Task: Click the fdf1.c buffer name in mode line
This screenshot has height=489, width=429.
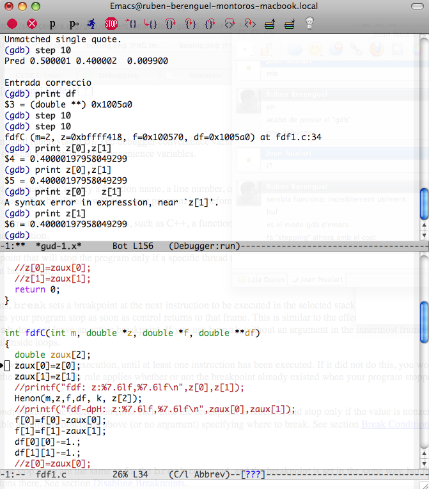Action: pos(51,475)
